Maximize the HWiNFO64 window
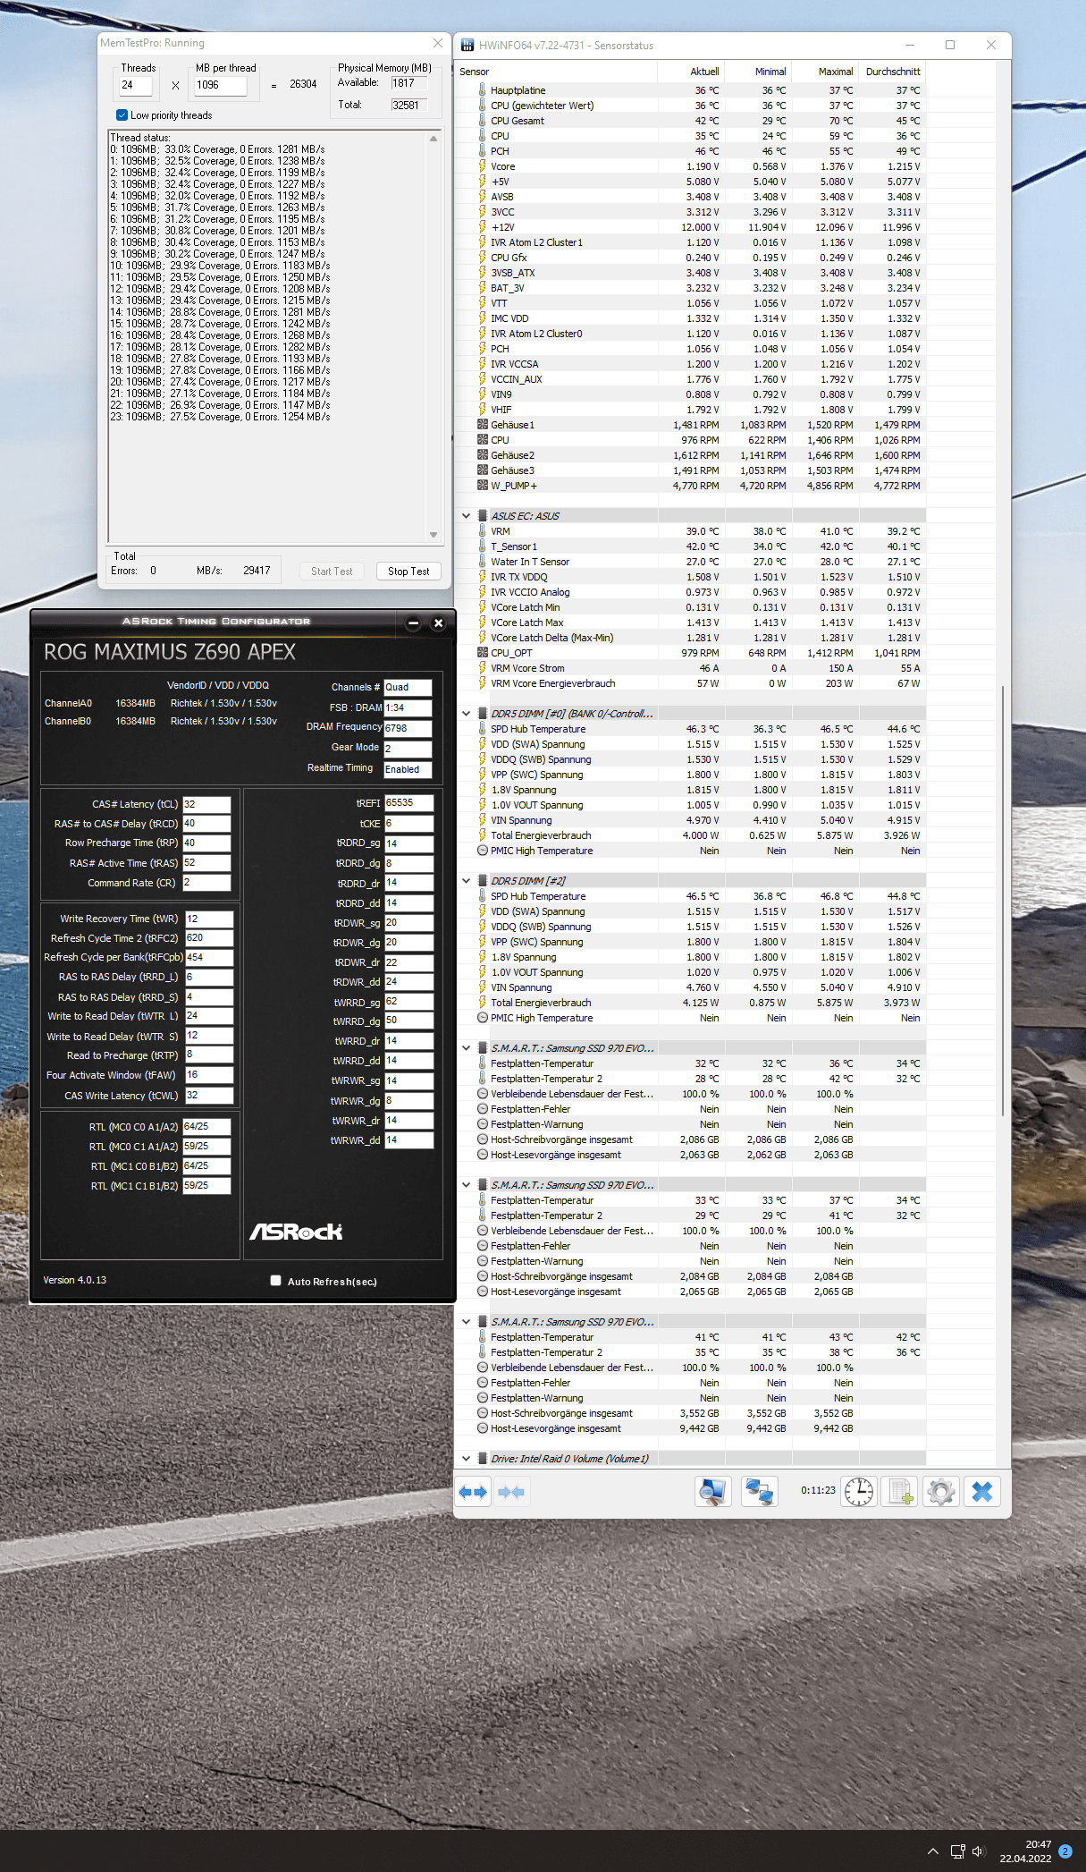 click(x=950, y=45)
